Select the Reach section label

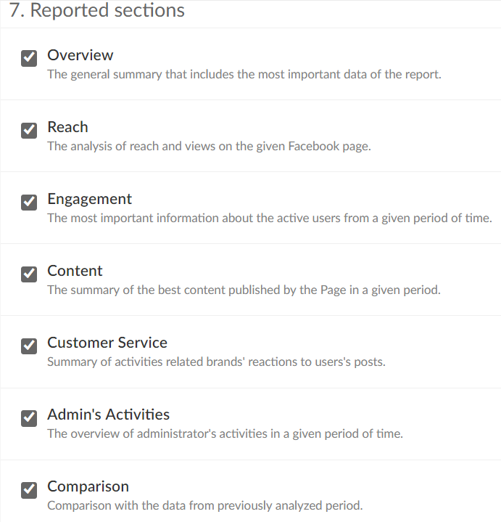[x=67, y=127]
